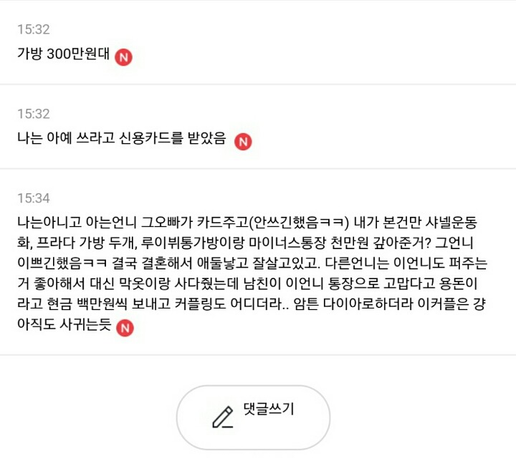Tap the pencil icon for writing comments
This screenshot has width=516, height=476.
[223, 417]
